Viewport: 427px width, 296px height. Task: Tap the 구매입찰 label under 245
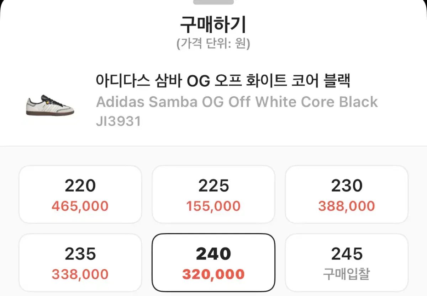point(347,274)
